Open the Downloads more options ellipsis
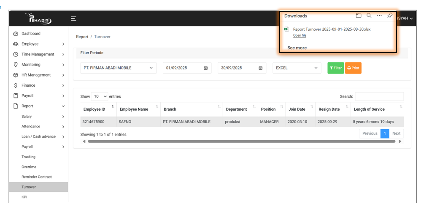Screen dimensions: 421x210 tap(379, 16)
